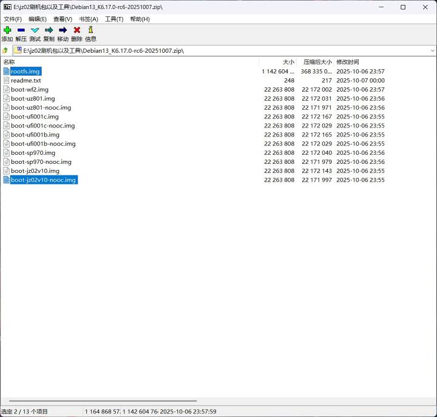Viewport: 437px width, 417px height.
Task: Click the Delete (删除) red X icon
Action: tap(77, 30)
